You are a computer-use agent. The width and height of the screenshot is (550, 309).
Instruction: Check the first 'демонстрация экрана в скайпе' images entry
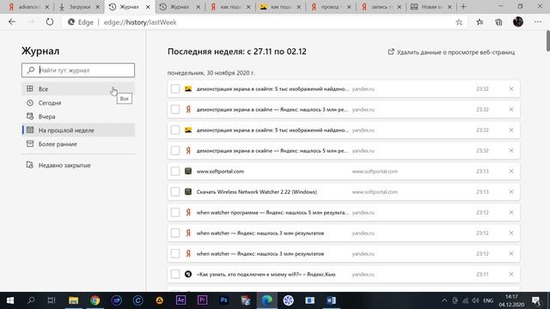[175, 89]
